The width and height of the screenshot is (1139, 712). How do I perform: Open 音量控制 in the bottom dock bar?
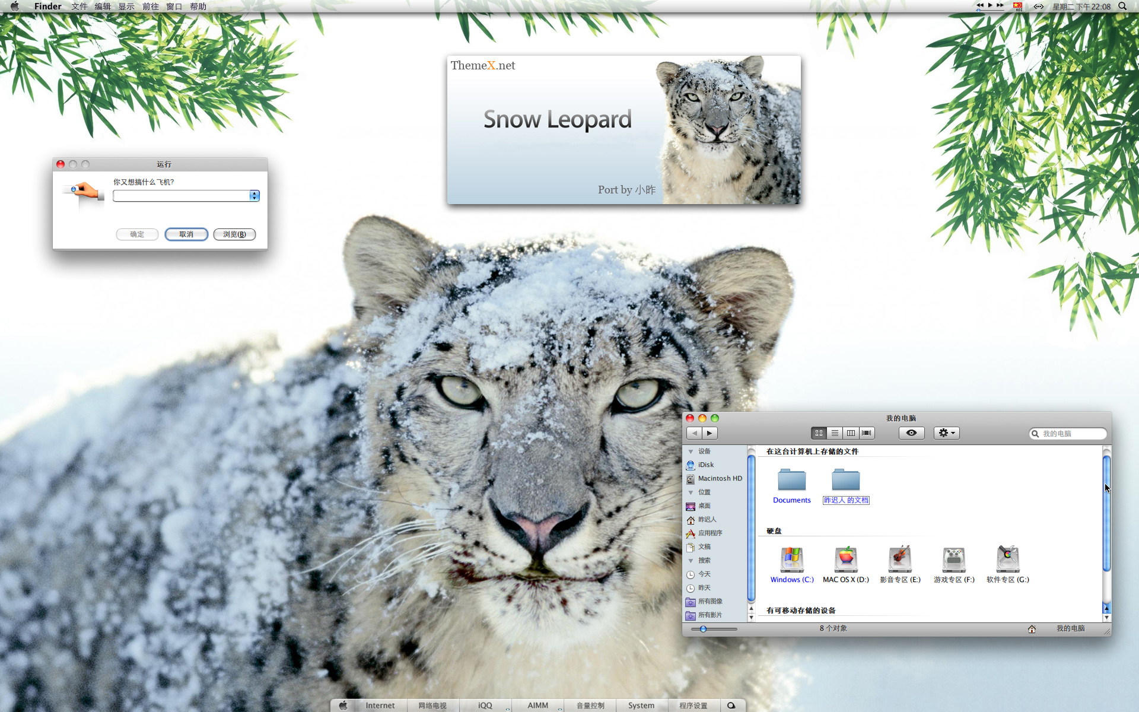[x=590, y=705]
